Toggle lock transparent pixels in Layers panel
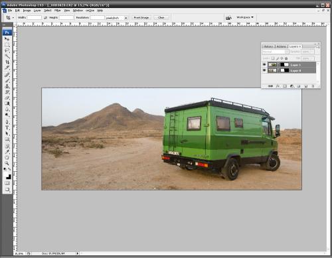 coord(273,58)
